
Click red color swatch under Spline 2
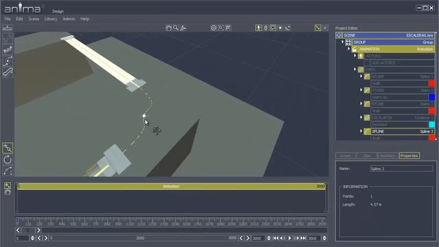click(x=431, y=110)
